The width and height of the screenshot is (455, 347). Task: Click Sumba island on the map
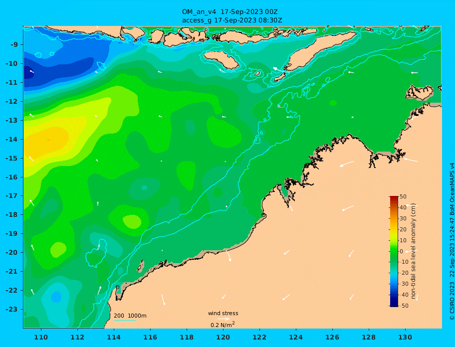pos(221,60)
